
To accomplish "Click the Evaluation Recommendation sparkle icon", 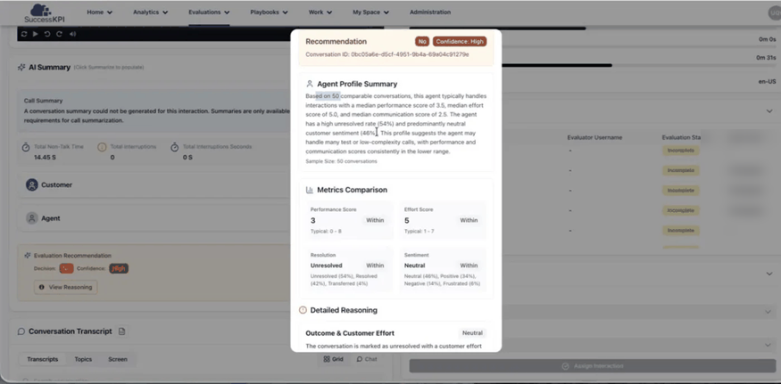I will (x=28, y=256).
